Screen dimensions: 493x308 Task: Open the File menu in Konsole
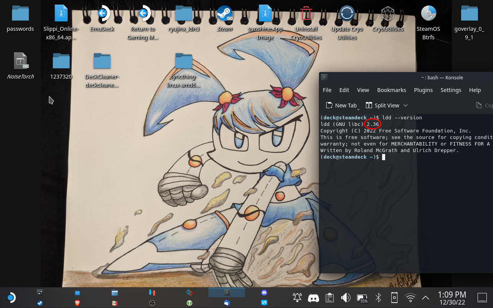[x=327, y=90]
